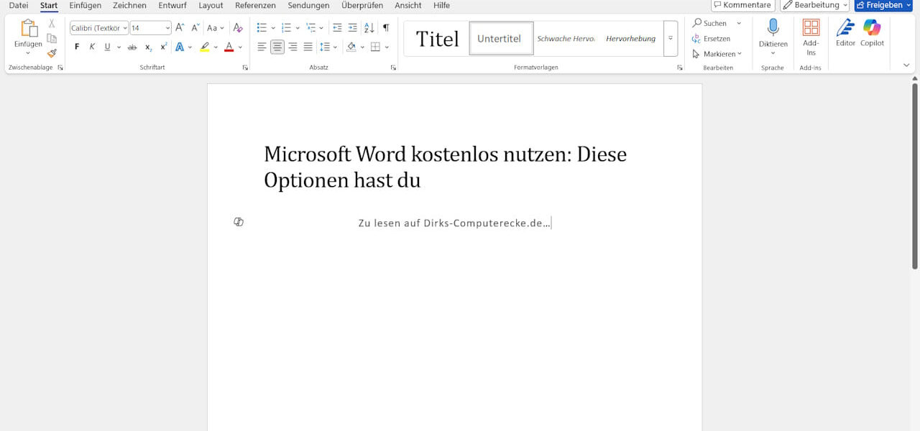Apply the Hervorhebung style

(x=630, y=39)
